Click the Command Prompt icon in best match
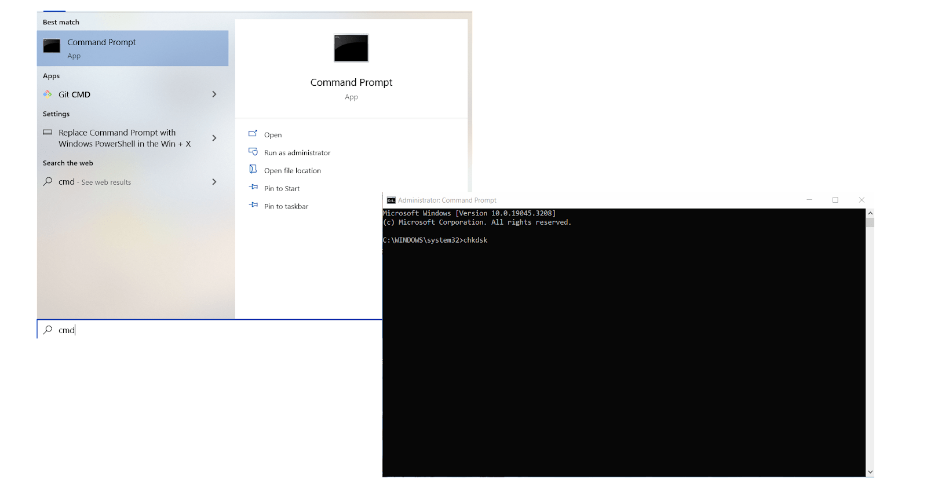 (52, 46)
